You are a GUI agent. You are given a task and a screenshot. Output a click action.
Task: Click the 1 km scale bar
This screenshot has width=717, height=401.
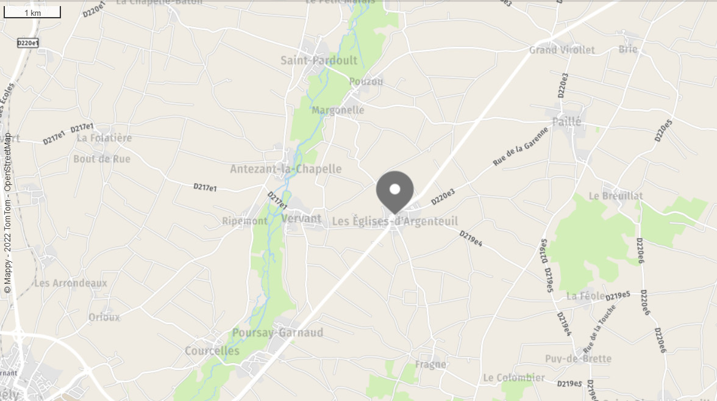click(x=32, y=12)
